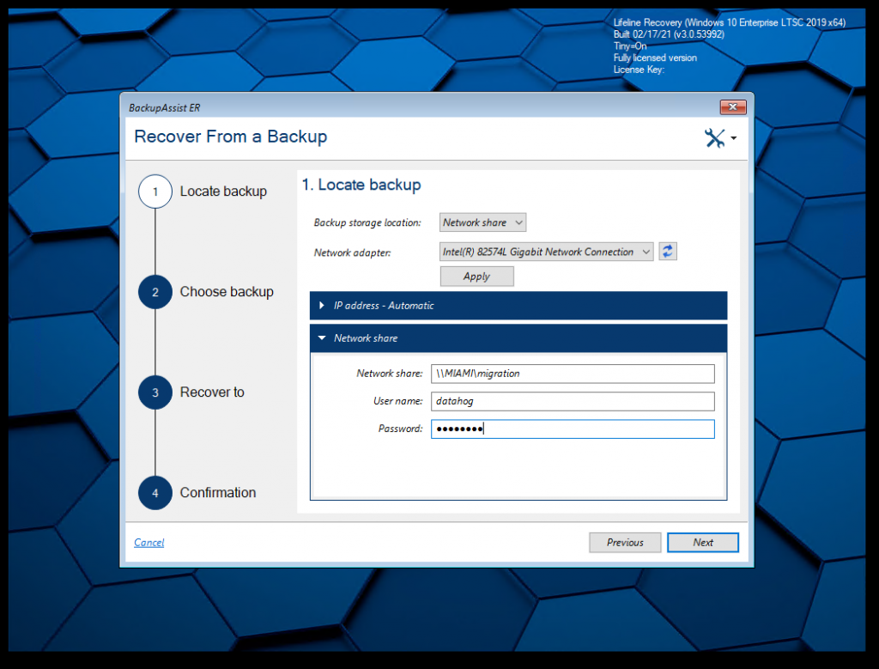This screenshot has height=669, width=879.
Task: Jump to the Confirmation step label
Action: [x=218, y=493]
